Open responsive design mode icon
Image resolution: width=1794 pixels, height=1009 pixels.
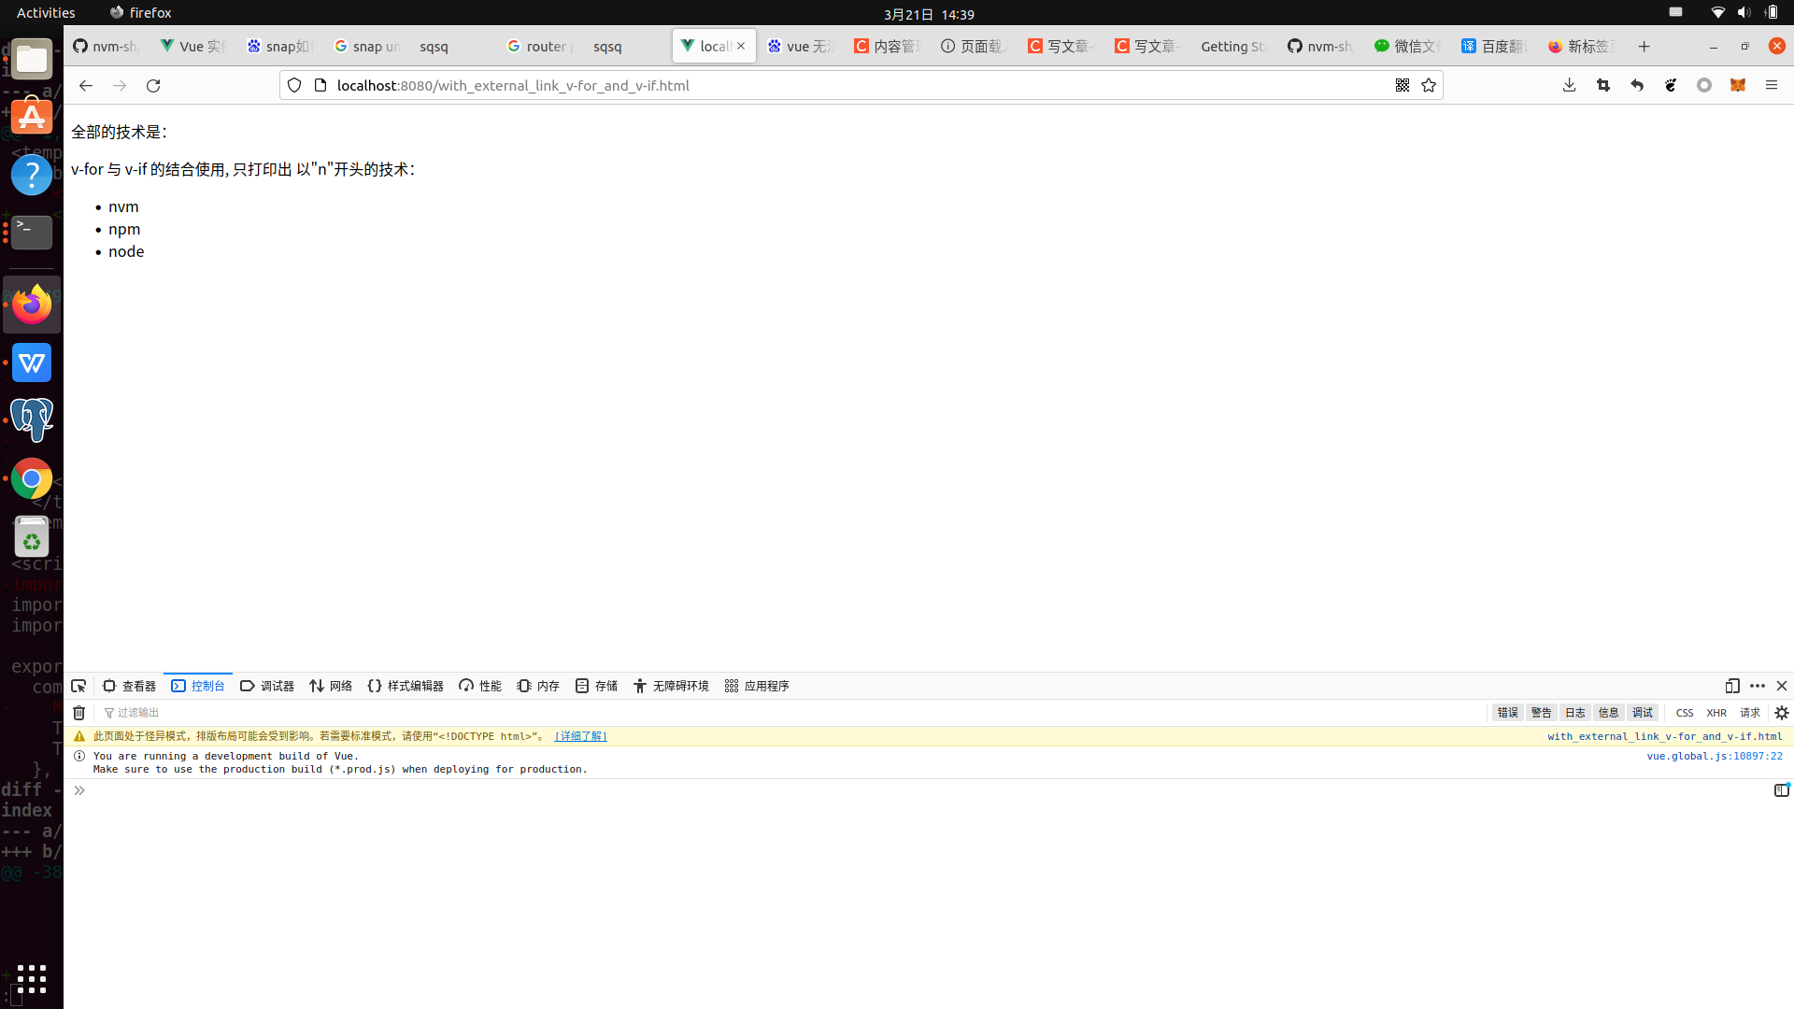point(1732,686)
